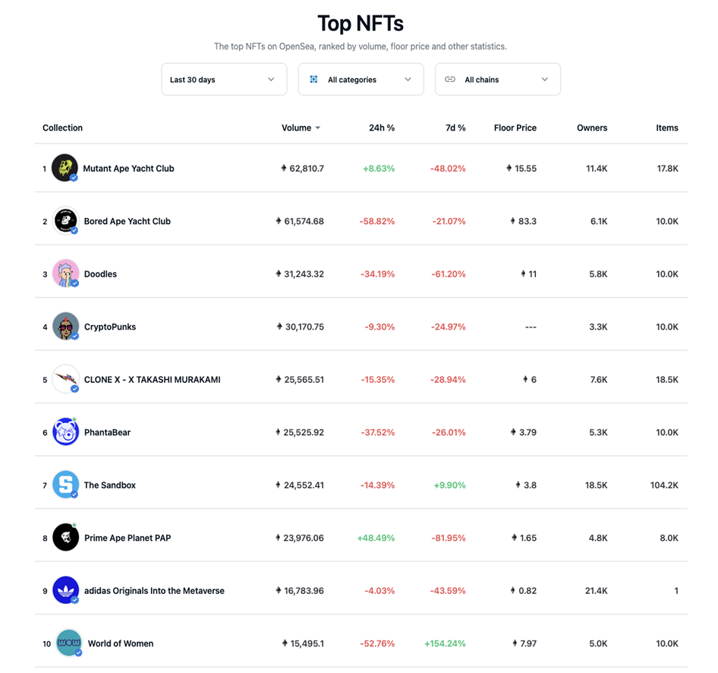
Task: Select the Doodles collection avatar
Action: click(x=65, y=273)
